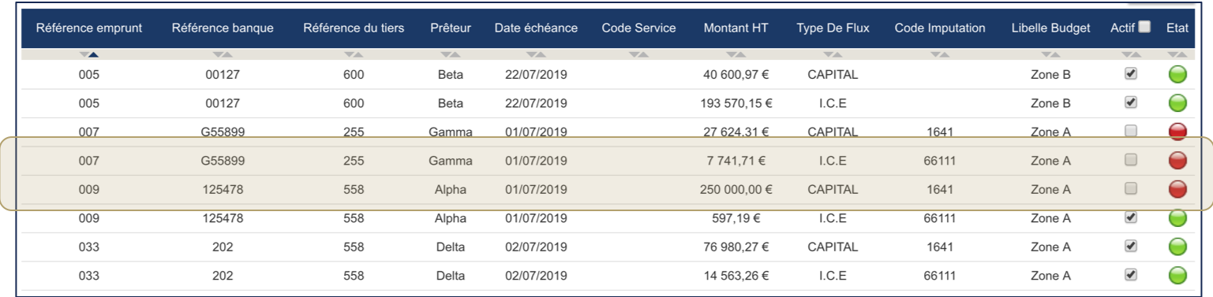Click the Montant HT column header

pyautogui.click(x=736, y=28)
